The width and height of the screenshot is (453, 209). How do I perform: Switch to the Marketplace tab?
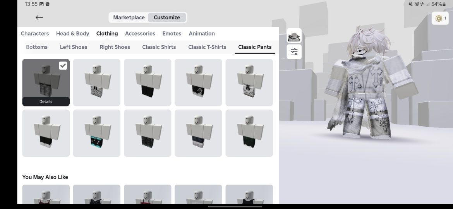[x=129, y=17]
